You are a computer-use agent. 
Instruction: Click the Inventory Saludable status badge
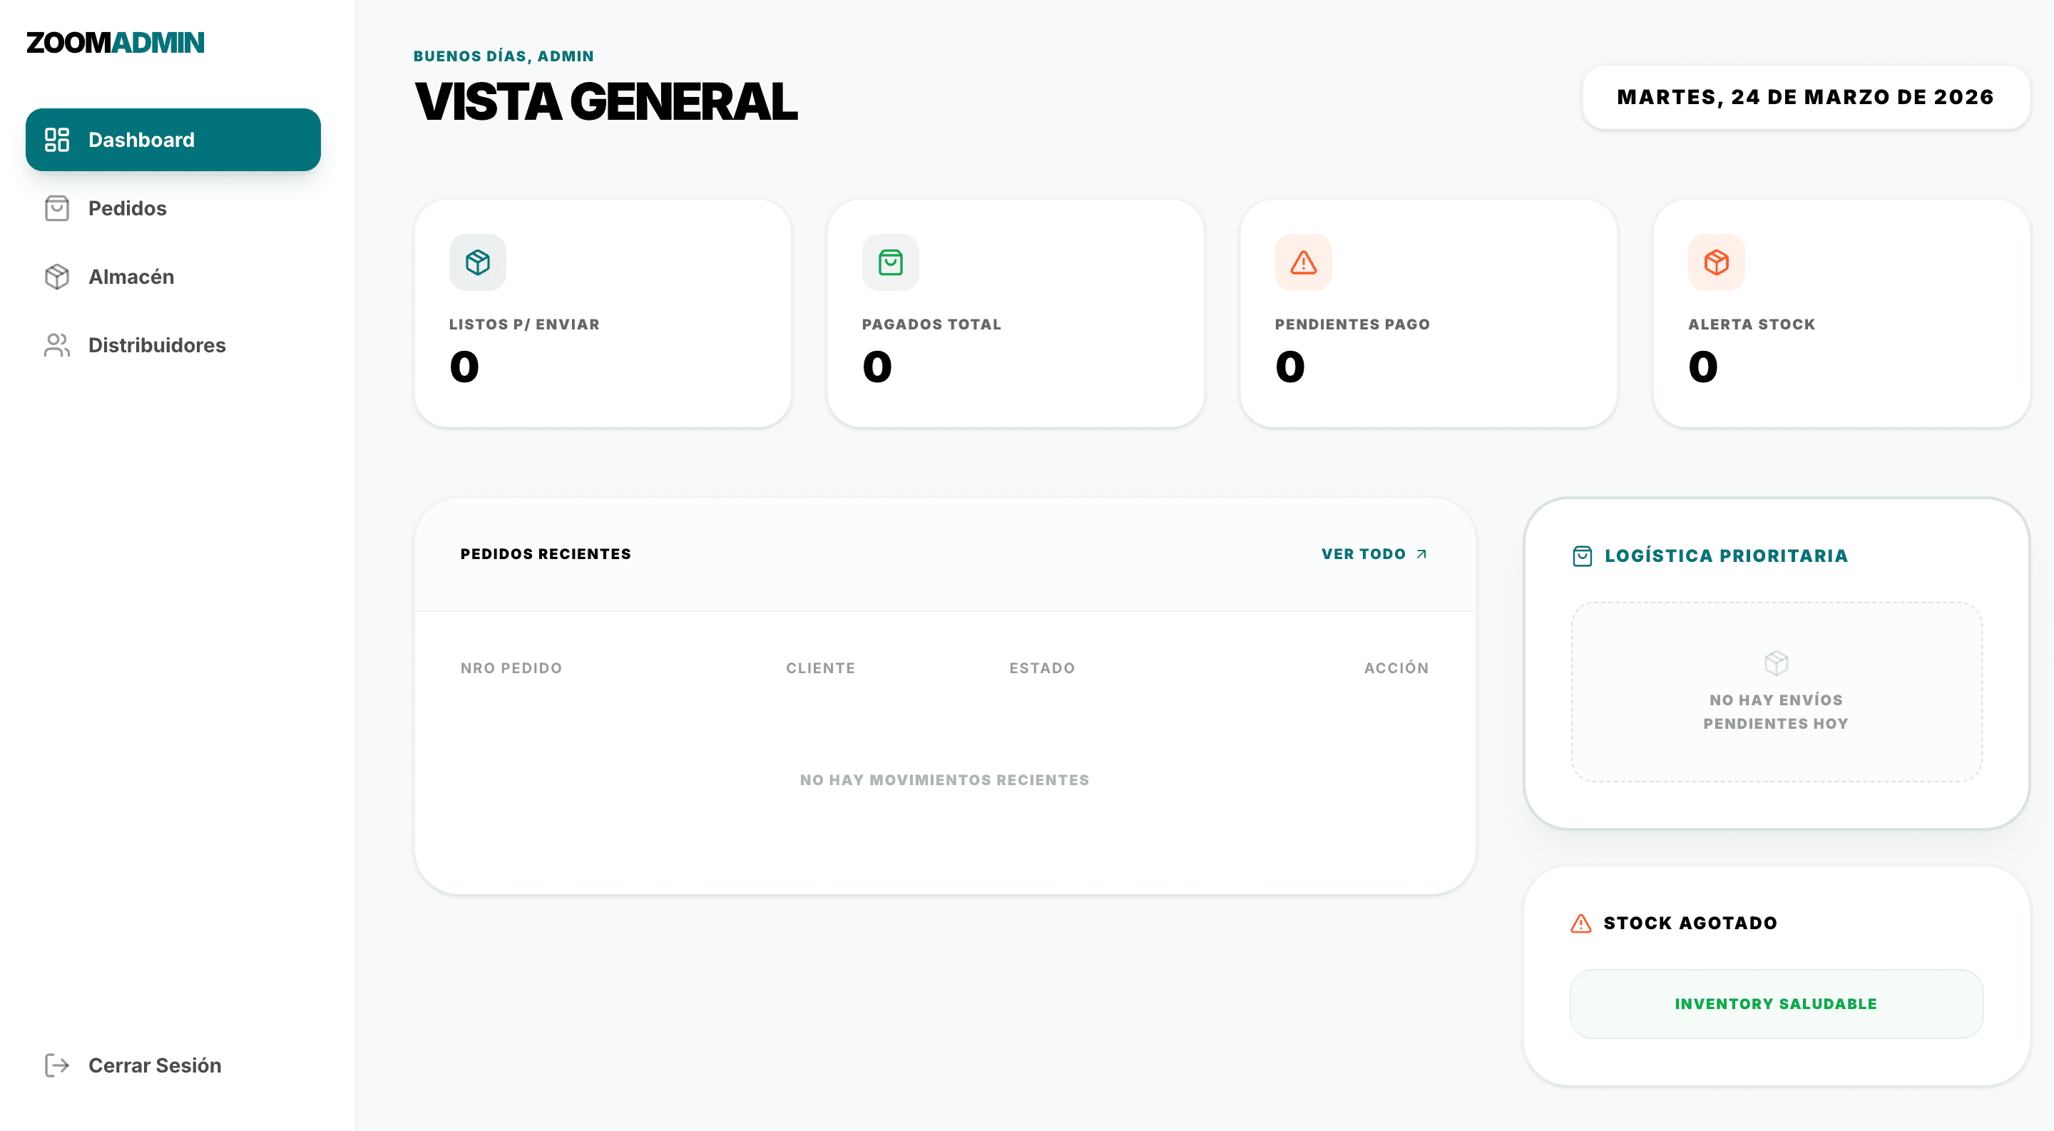click(x=1776, y=1004)
